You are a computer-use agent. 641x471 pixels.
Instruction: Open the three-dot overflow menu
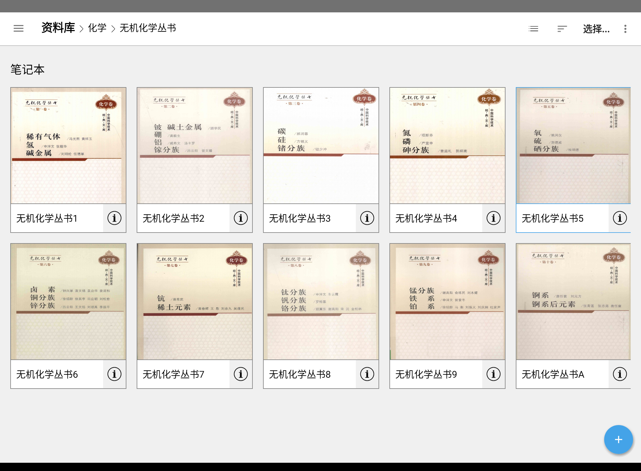coord(625,29)
